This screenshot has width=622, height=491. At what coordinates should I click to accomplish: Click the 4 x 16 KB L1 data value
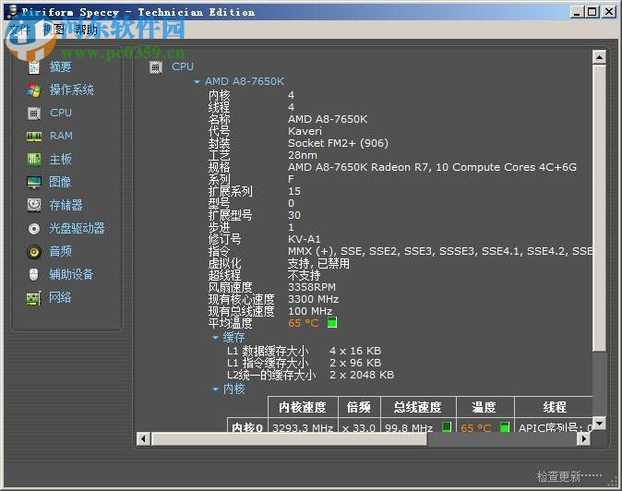[355, 351]
